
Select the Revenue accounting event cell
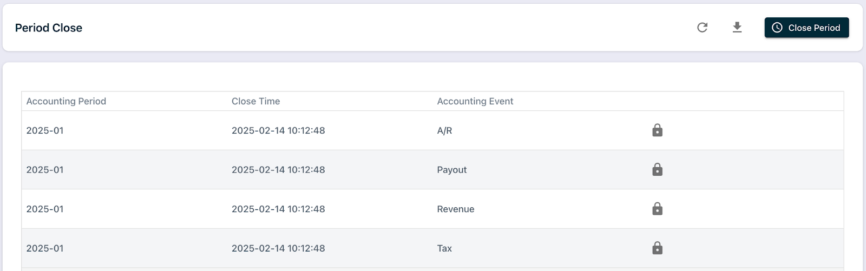pos(455,209)
